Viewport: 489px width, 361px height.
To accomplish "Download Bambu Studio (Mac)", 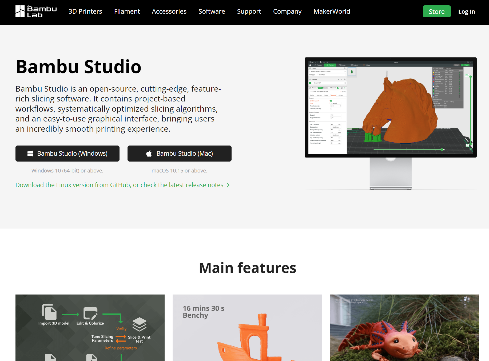I will click(180, 154).
